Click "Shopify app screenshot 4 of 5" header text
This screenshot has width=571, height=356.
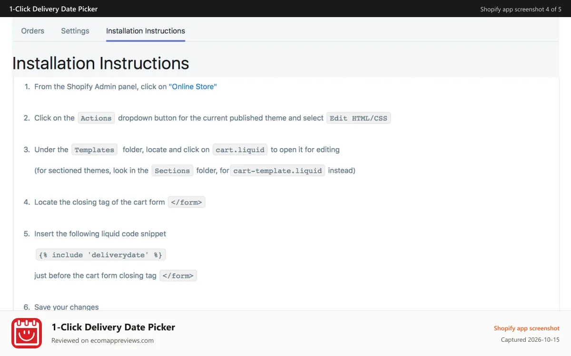point(521,9)
